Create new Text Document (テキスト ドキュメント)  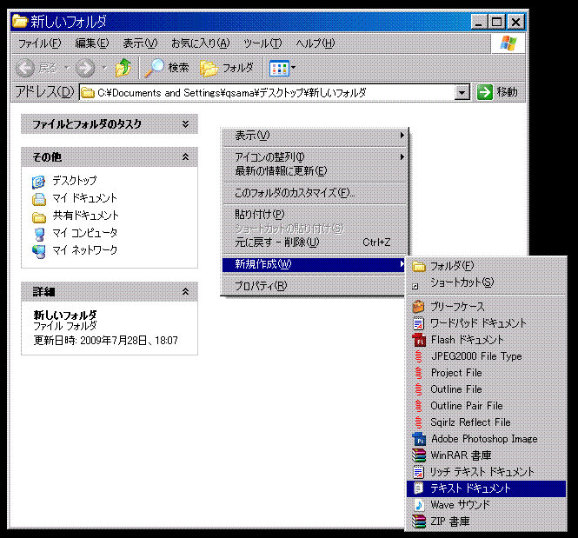point(486,488)
